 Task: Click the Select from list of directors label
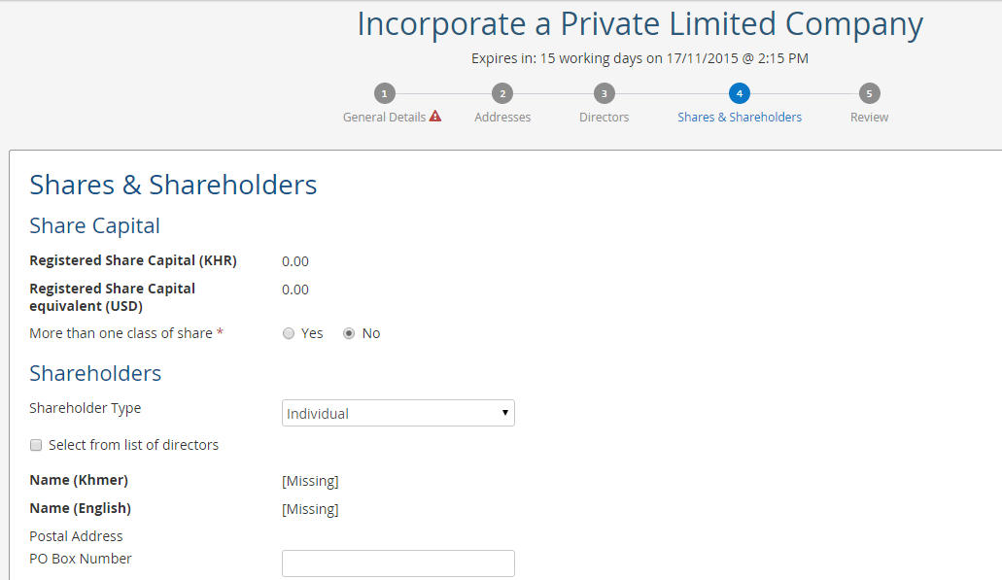coord(133,445)
